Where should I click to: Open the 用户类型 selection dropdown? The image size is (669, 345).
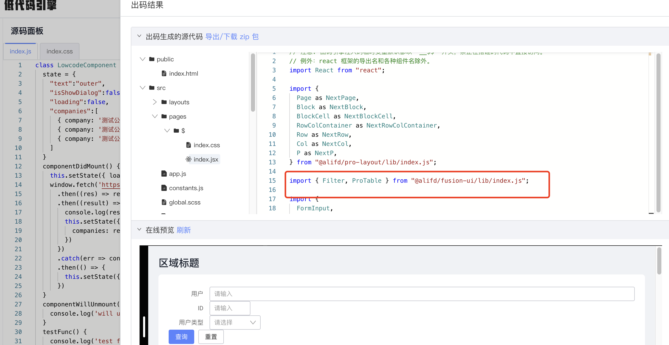coord(234,322)
